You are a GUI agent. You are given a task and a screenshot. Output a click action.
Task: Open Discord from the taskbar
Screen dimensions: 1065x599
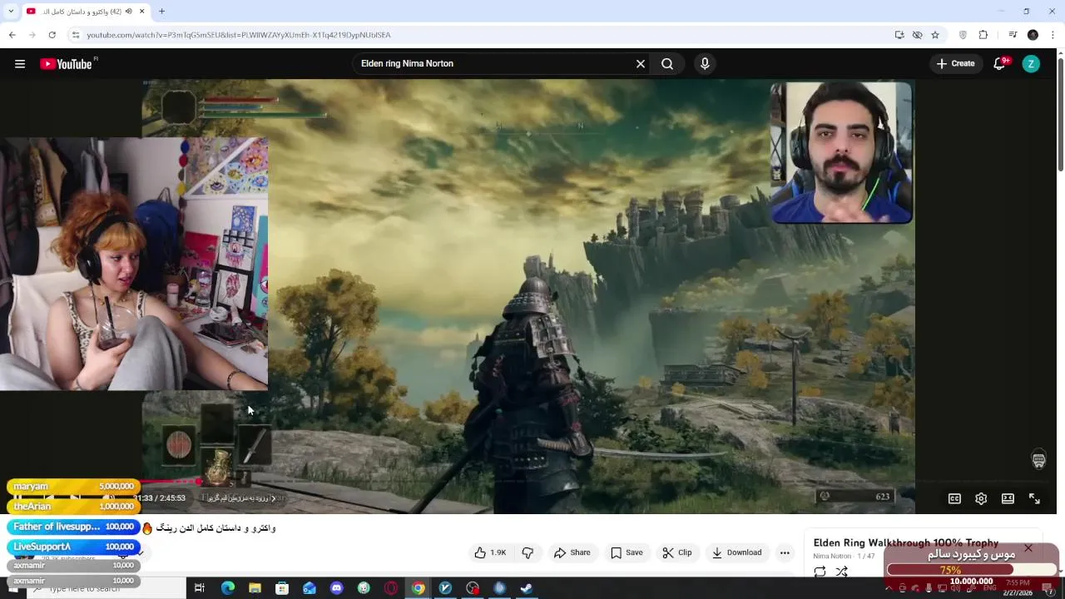[x=336, y=588]
